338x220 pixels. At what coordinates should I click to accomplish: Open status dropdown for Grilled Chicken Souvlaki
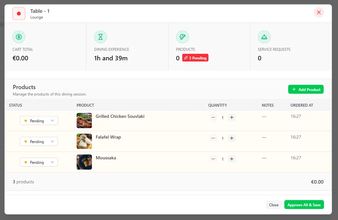(39, 121)
